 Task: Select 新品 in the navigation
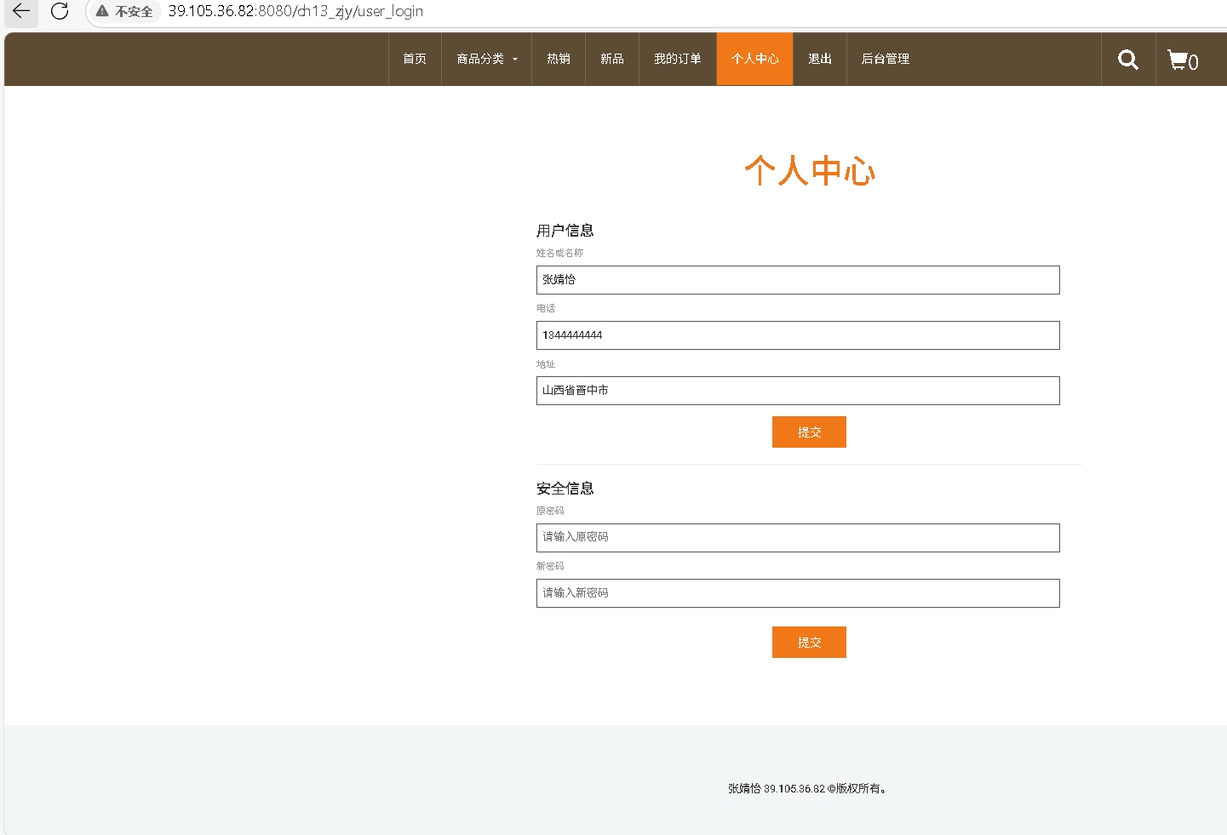point(611,59)
